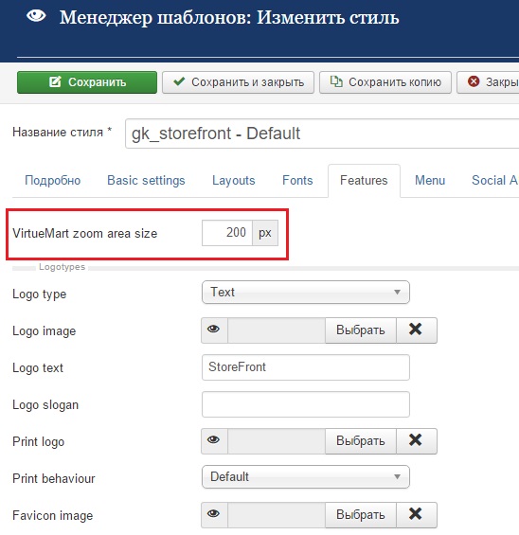519x535 pixels.
Task: Click Сохранить копию button
Action: click(x=385, y=82)
